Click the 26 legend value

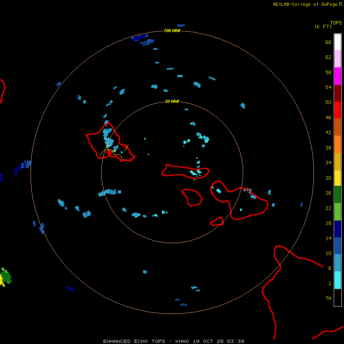coord(328,193)
